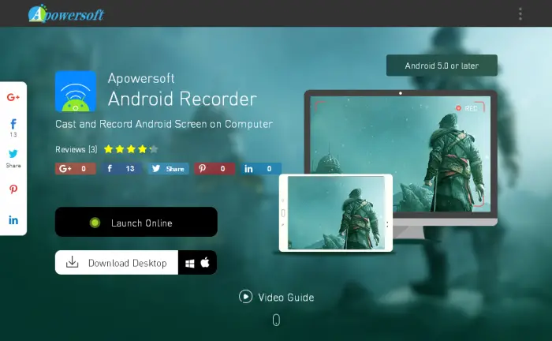Click the Android 5.0 or later badge
This screenshot has height=341, width=552.
click(442, 66)
